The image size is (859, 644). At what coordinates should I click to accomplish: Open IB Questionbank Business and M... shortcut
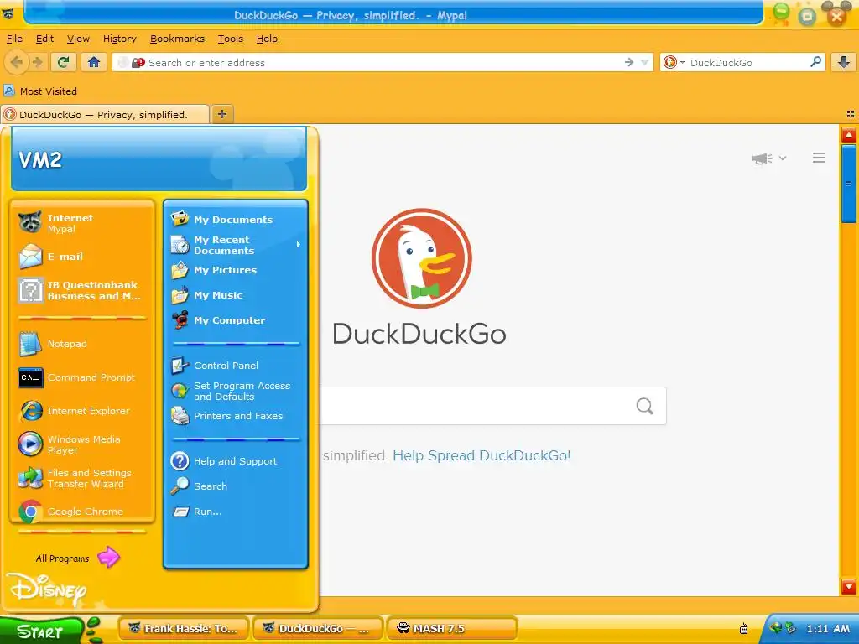[x=82, y=290]
